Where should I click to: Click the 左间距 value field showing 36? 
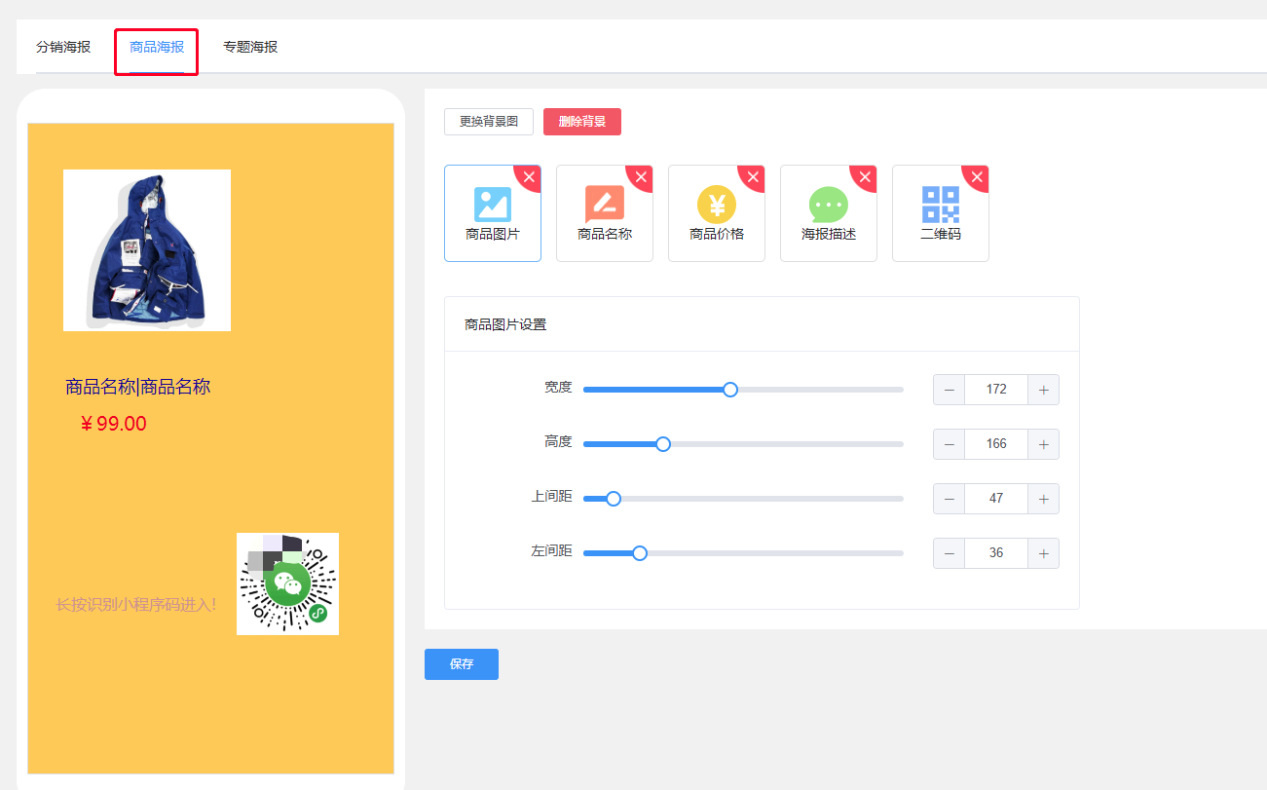point(996,553)
